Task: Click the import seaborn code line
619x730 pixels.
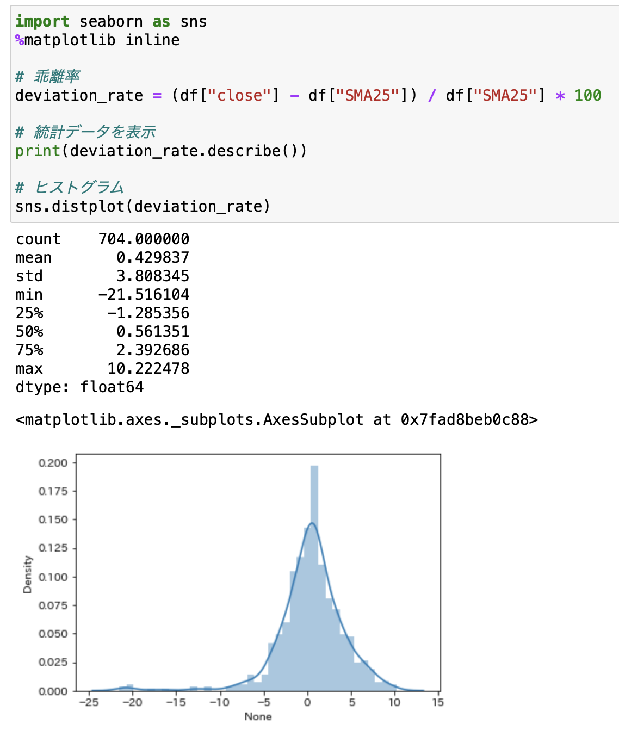Action: pos(111,22)
